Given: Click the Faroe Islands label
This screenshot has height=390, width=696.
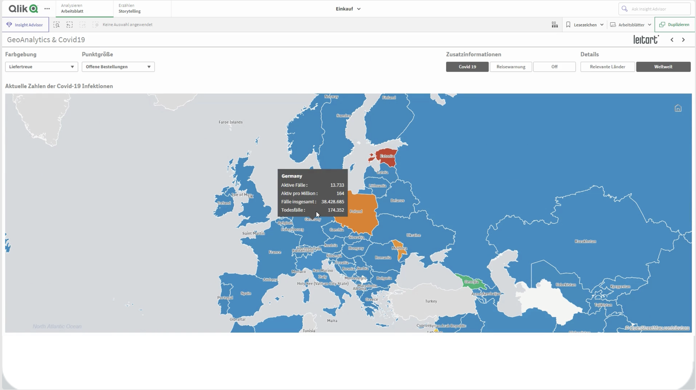Looking at the screenshot, I should point(230,122).
